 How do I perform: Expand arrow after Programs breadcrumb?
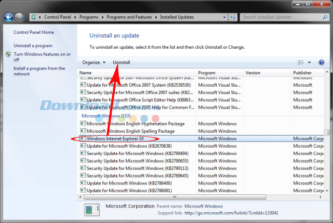pos(102,17)
